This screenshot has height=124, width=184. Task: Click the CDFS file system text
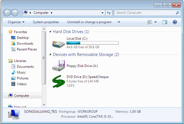click(71, 86)
